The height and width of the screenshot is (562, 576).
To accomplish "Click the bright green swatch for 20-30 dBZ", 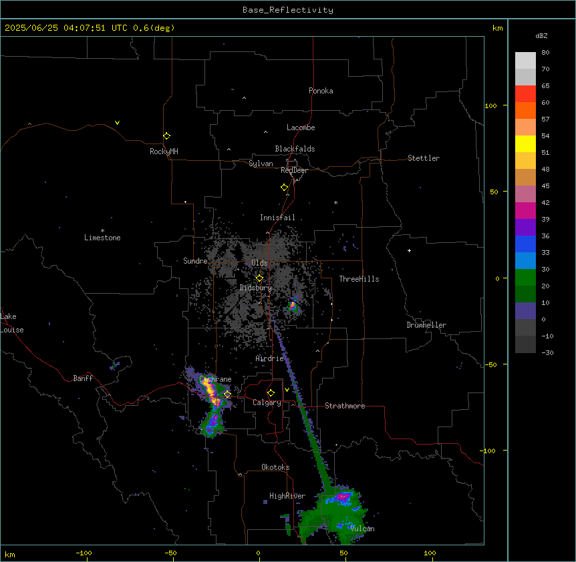I will [x=525, y=278].
